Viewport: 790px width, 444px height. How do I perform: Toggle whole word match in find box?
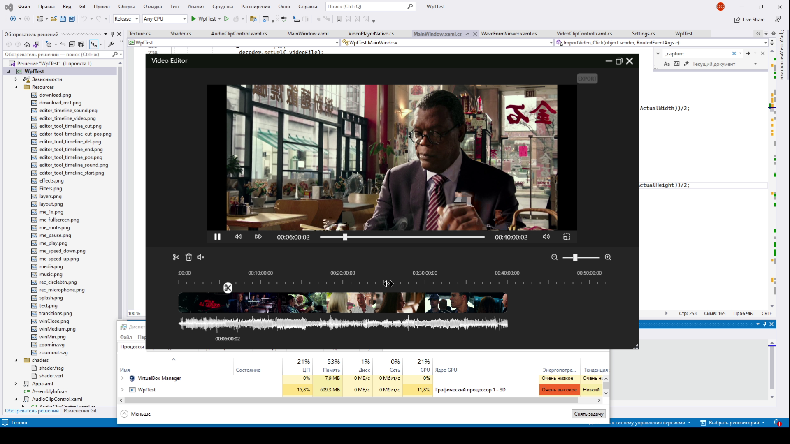click(676, 64)
